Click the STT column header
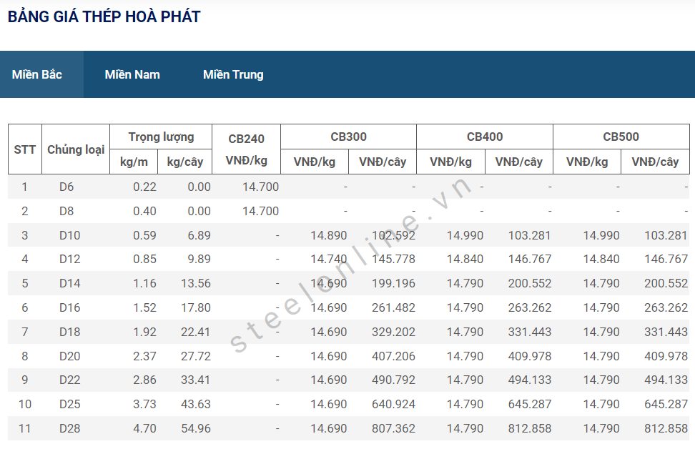The width and height of the screenshot is (695, 449). click(x=25, y=149)
